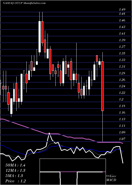Click the 1.35 price axis label
The image size is (132, 185).
(122, 53)
